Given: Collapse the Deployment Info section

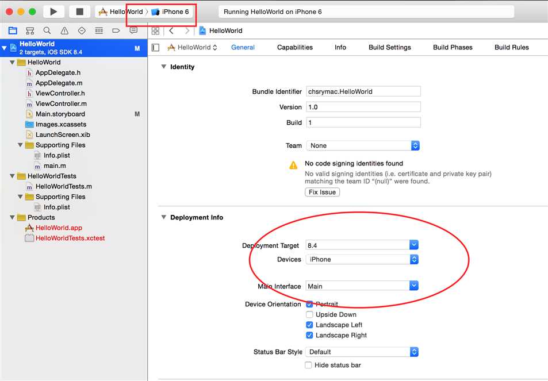Looking at the screenshot, I should tap(163, 217).
